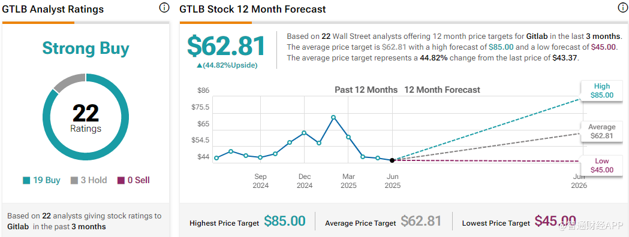Click the High $85.00 forecast label
Viewport: 629px width, 237px height.
[602, 91]
